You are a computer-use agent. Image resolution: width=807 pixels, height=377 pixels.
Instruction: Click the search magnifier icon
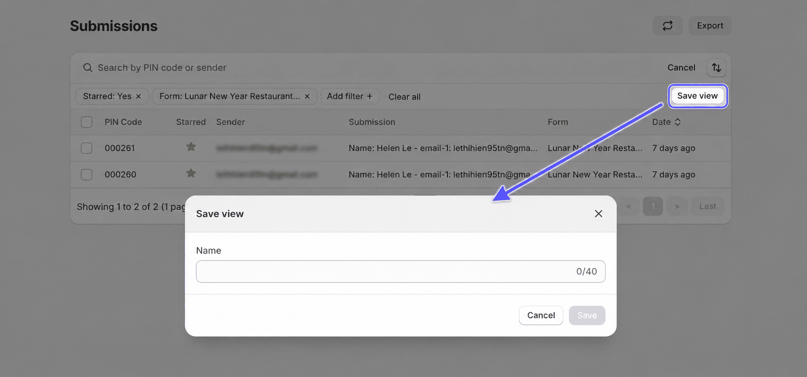point(87,68)
